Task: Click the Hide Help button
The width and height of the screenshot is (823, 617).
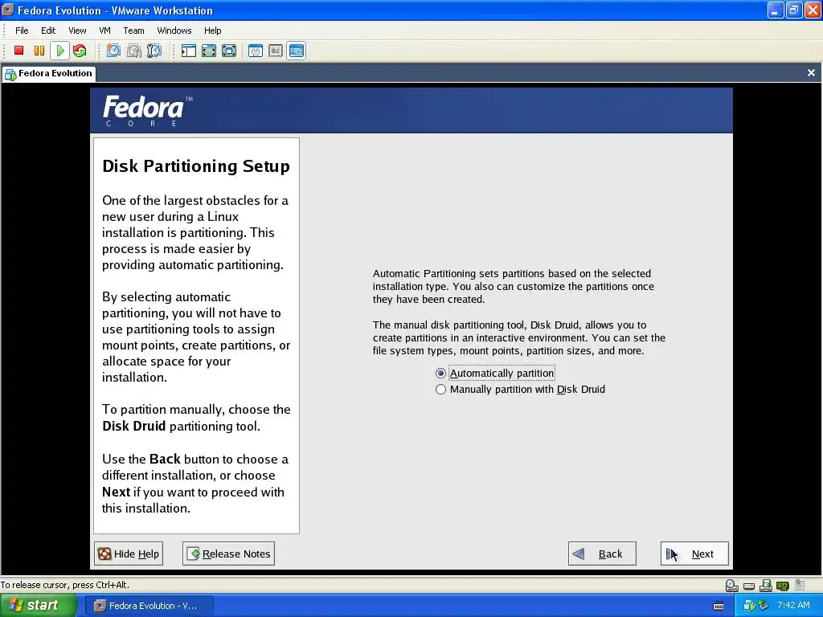Action: point(129,554)
